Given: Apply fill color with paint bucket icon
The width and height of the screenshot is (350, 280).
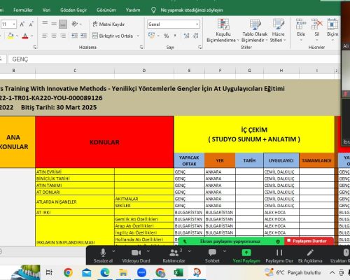Looking at the screenshot, I should (x=10, y=36).
